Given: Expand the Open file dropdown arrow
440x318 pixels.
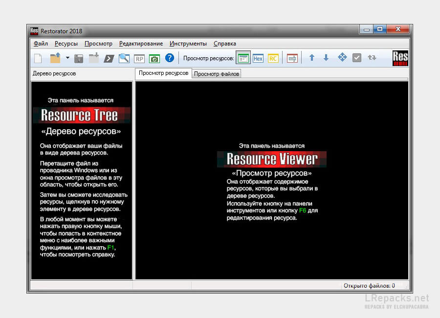Looking at the screenshot, I should [67, 58].
